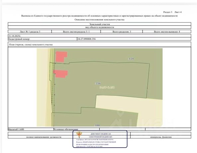Click parcel label 356 on the plan

(98, 83)
